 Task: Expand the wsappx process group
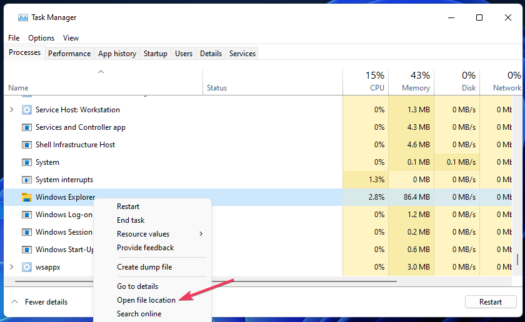12,267
